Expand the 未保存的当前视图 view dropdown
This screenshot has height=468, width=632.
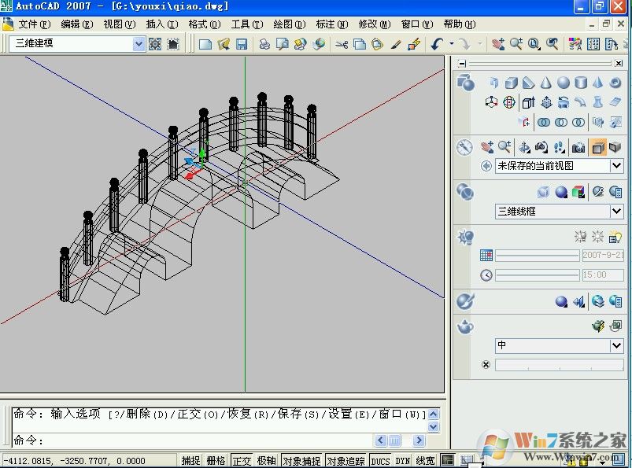(x=616, y=165)
